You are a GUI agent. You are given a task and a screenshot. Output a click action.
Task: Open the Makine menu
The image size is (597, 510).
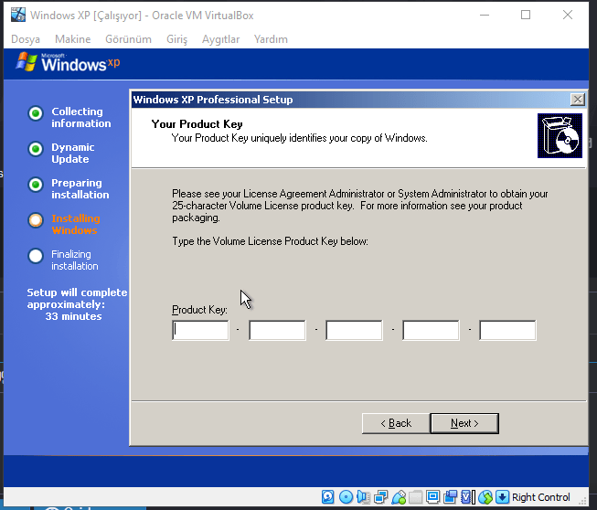[73, 39]
